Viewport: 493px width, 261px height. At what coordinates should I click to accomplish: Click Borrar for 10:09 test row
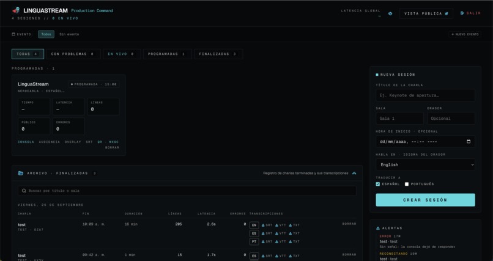(x=349, y=224)
